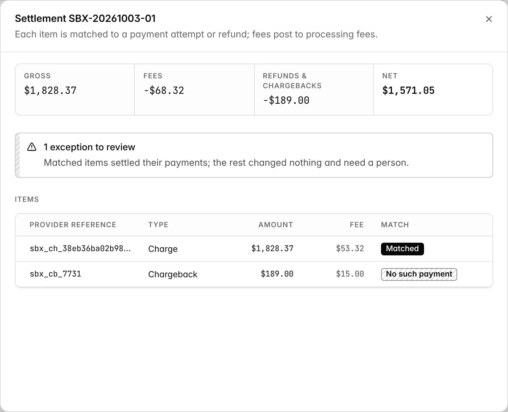Click the "Fee" column header

[x=357, y=225]
